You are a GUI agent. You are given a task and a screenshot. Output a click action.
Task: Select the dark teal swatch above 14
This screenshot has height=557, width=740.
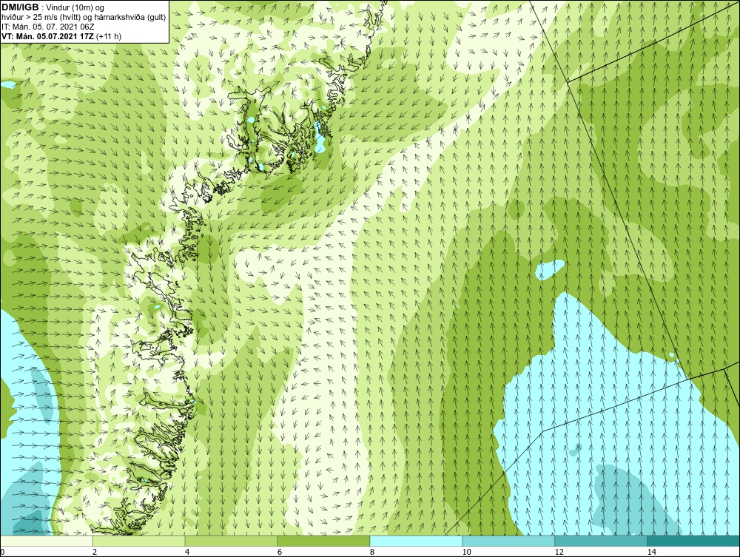point(694,541)
